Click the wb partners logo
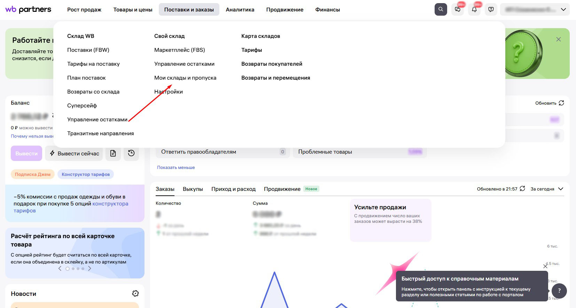The width and height of the screenshot is (576, 308). [x=28, y=9]
